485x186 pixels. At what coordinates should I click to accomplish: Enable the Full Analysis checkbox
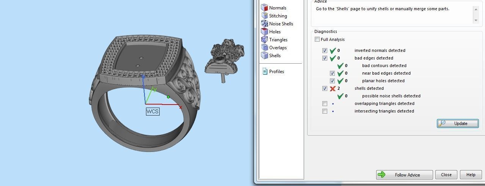tap(317, 39)
